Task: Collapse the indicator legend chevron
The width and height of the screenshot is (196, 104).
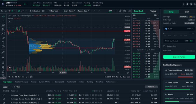Action: point(10,22)
